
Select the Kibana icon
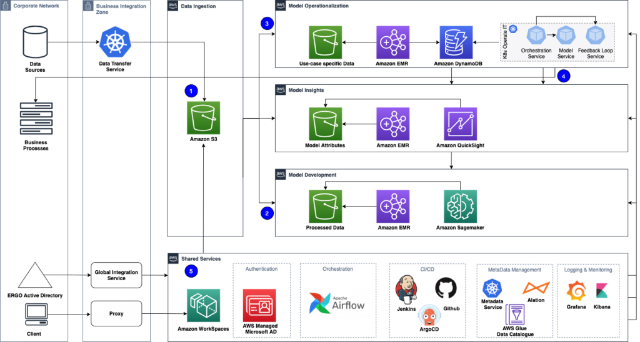[603, 291]
